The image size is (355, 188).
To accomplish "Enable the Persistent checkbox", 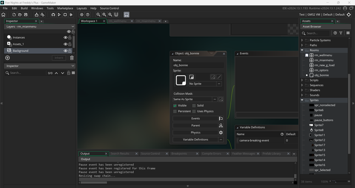I will point(175,111).
